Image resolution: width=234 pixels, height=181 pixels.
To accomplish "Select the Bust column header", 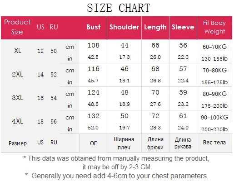I will coord(94,27).
